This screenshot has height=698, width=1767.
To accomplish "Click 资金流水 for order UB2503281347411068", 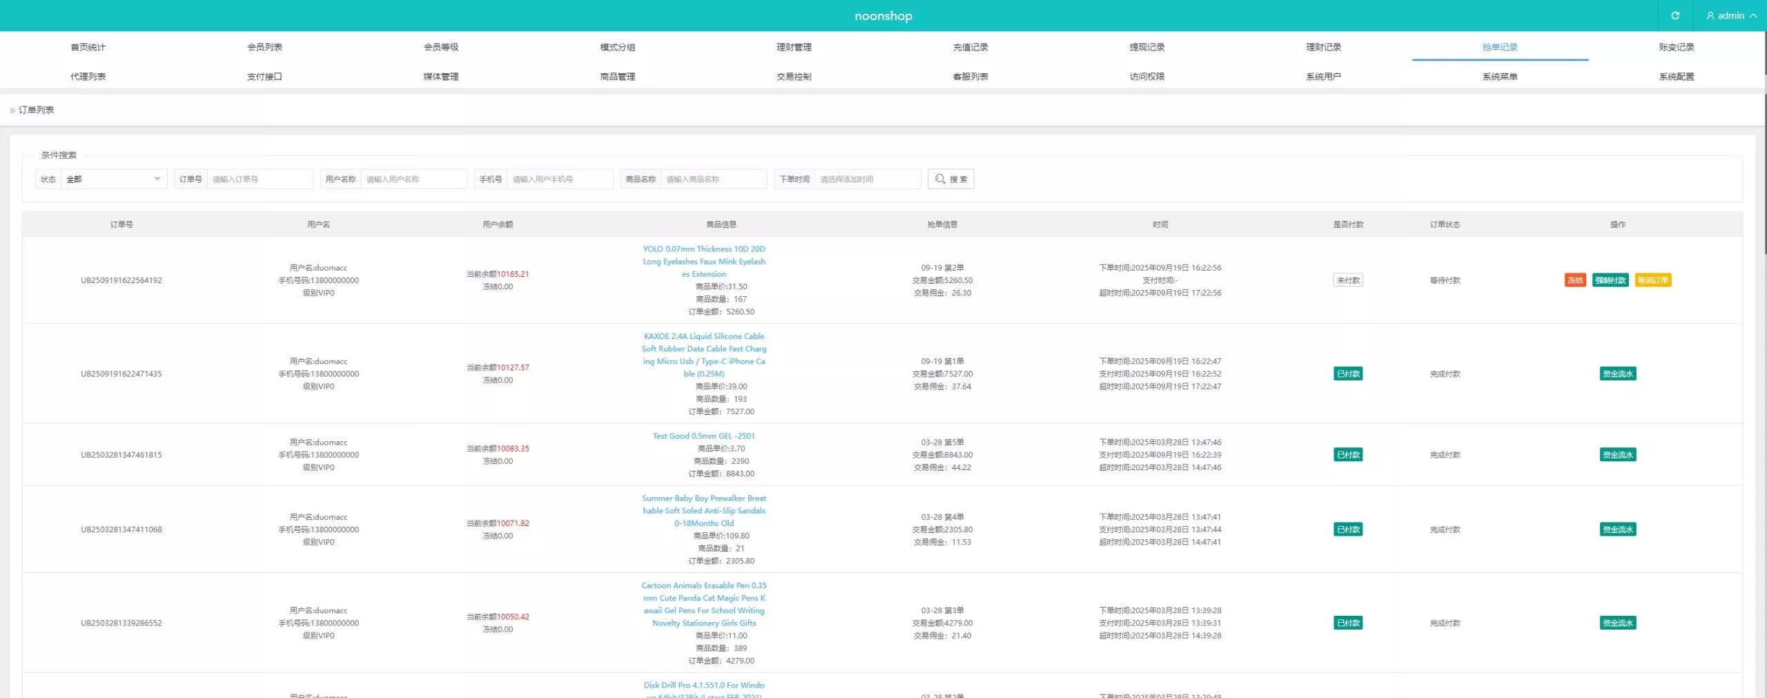I will pyautogui.click(x=1618, y=530).
